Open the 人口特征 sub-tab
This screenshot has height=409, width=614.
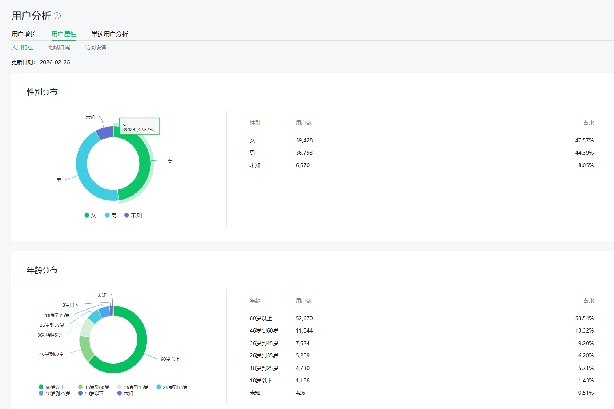point(22,47)
